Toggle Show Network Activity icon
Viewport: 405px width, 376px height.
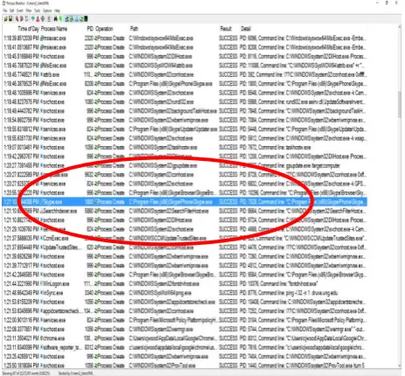pos(76,19)
